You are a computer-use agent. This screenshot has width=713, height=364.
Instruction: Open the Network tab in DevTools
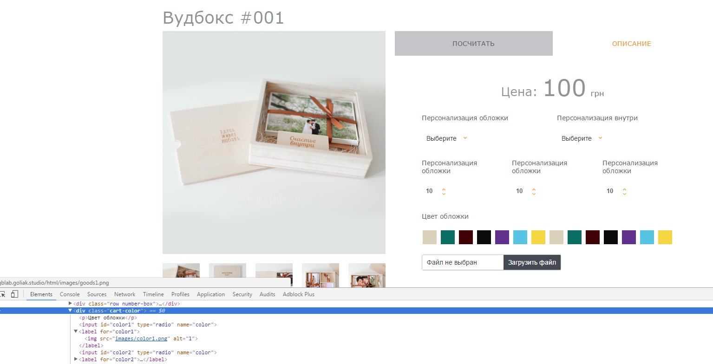coord(124,294)
